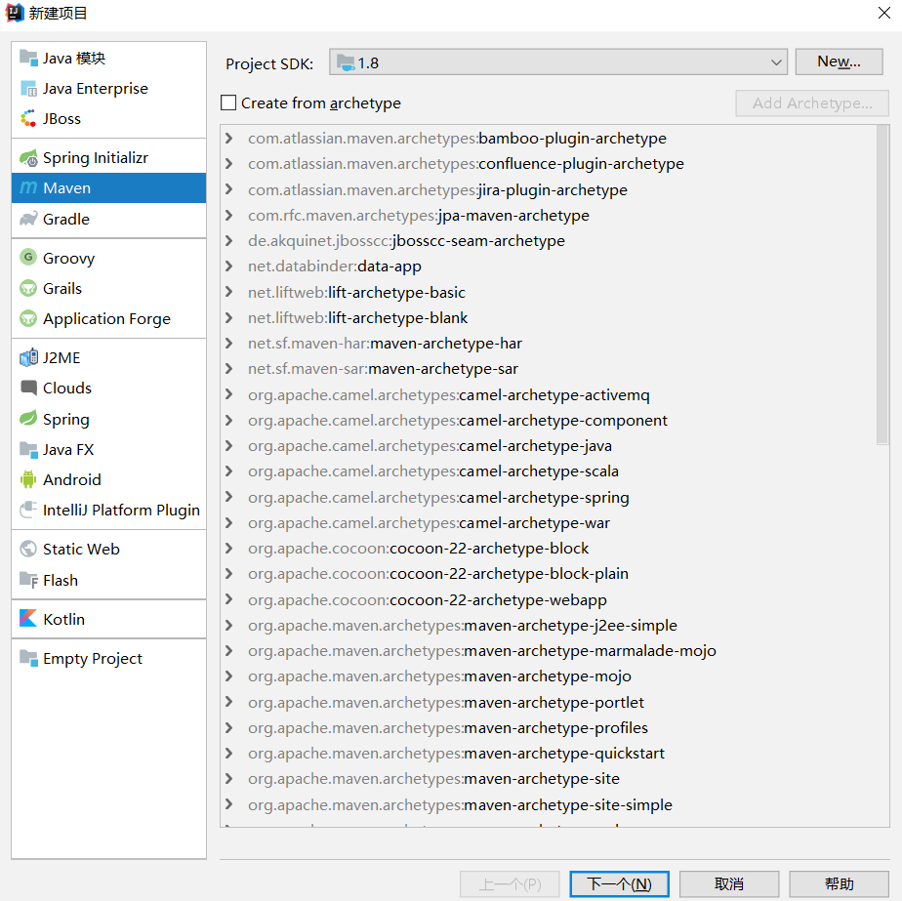The height and width of the screenshot is (901, 902).
Task: Select the Empty Project icon
Action: click(28, 658)
